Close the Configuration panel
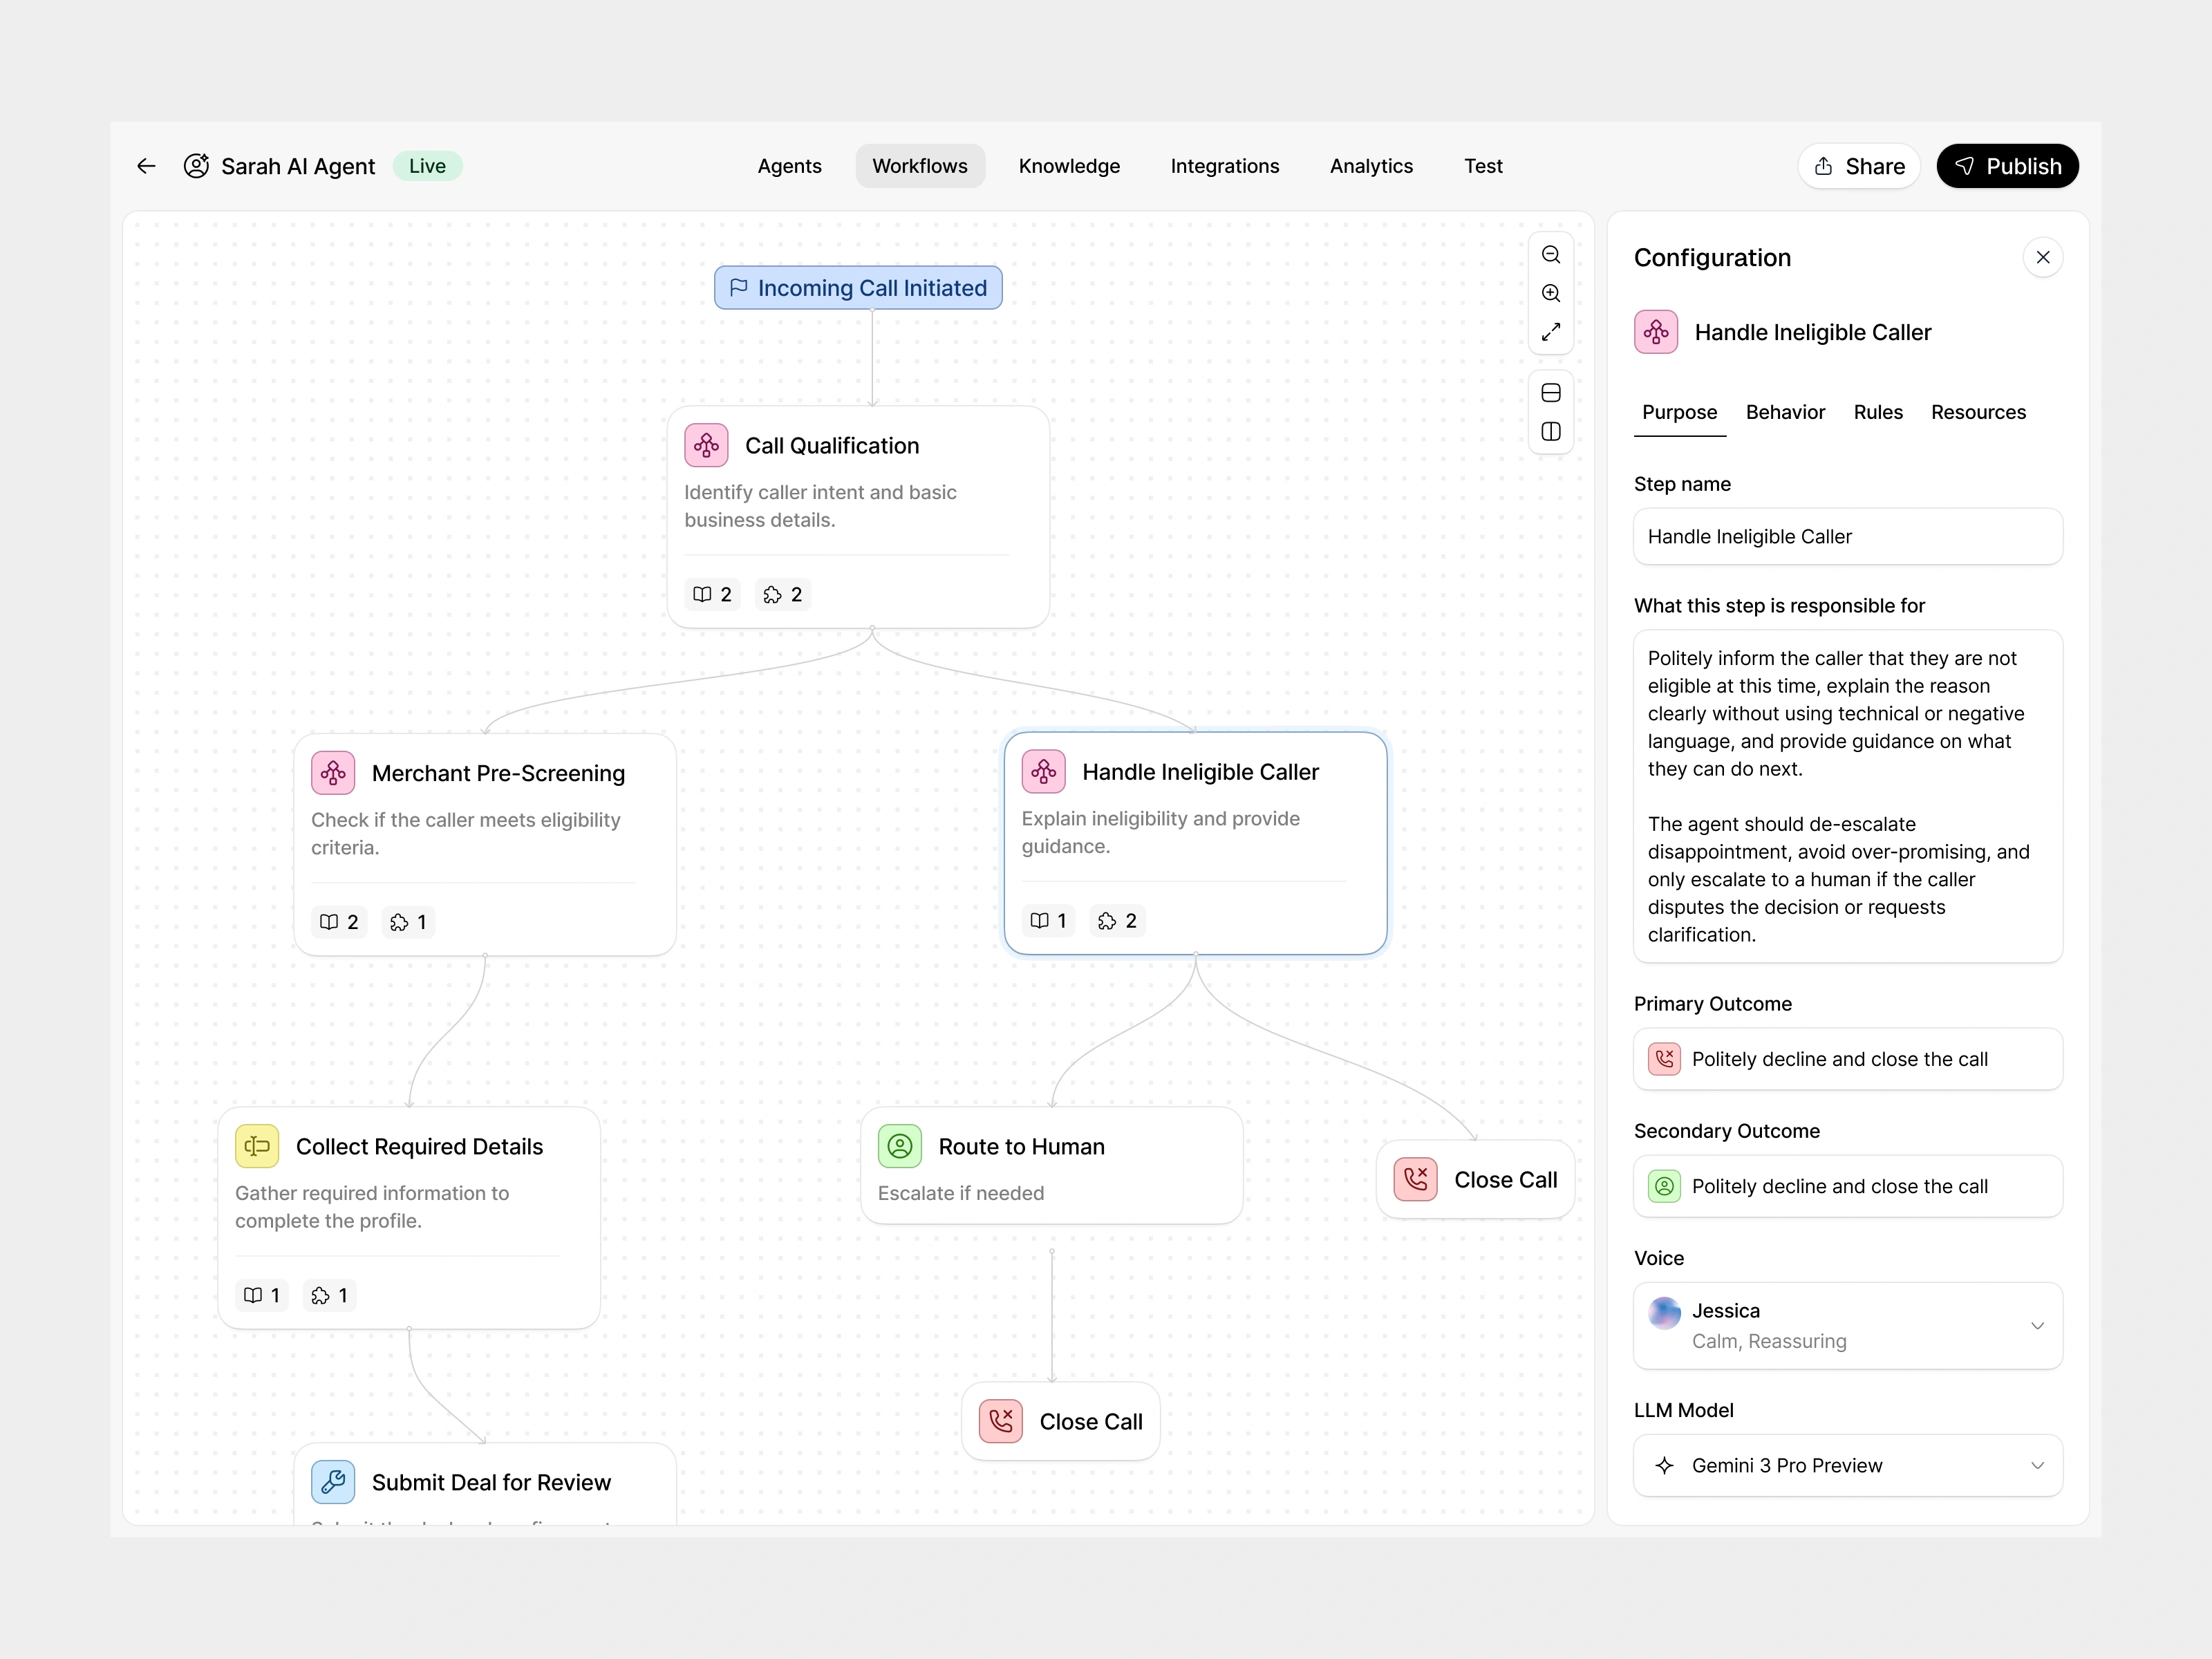Image resolution: width=2212 pixels, height=1659 pixels. pyautogui.click(x=2042, y=258)
